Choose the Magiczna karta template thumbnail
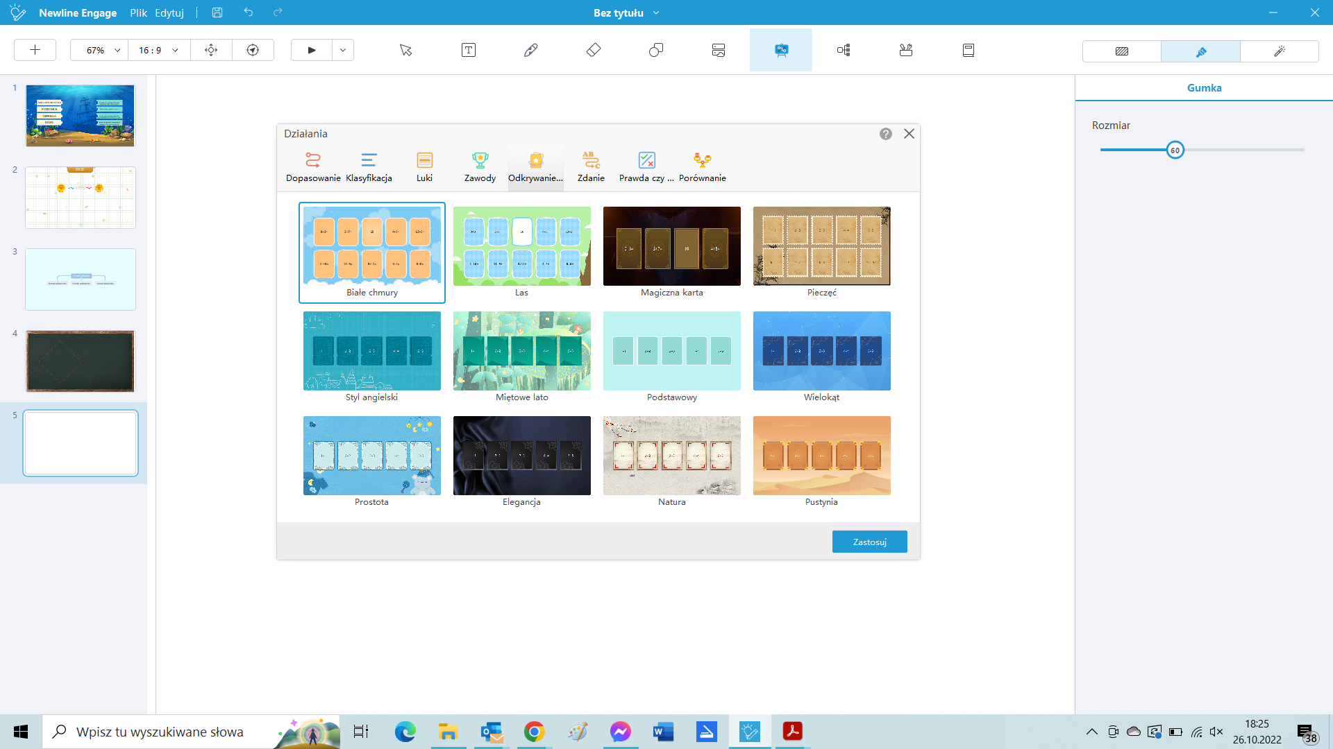 click(671, 246)
